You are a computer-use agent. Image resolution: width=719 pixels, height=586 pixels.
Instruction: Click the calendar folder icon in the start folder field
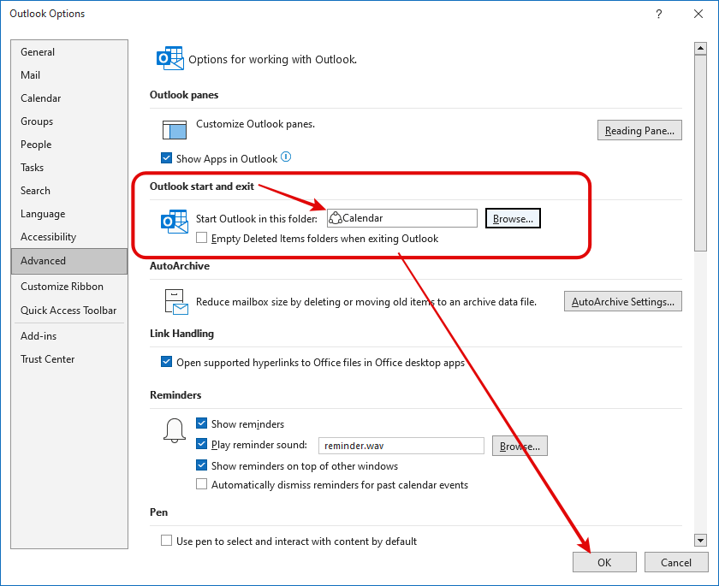pyautogui.click(x=336, y=218)
